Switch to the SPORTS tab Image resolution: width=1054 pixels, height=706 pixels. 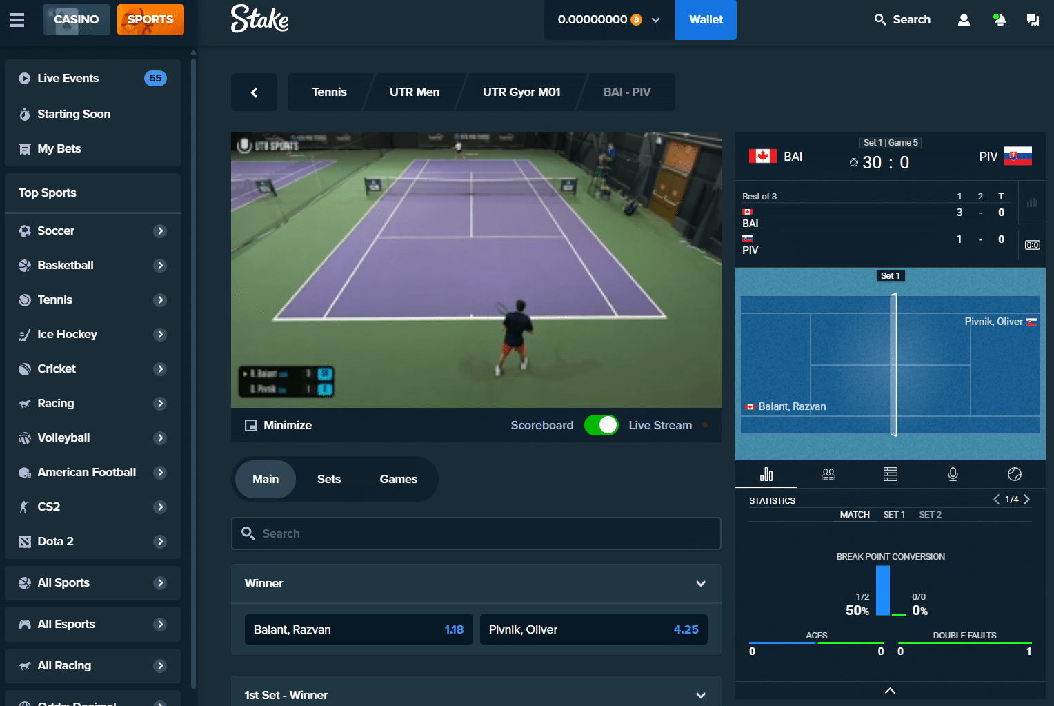(150, 19)
